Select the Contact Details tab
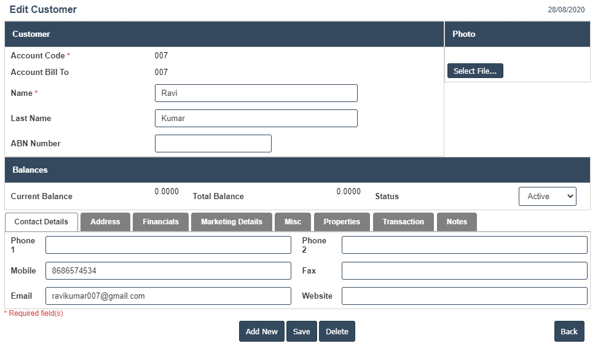This screenshot has width=598, height=346. (x=41, y=222)
